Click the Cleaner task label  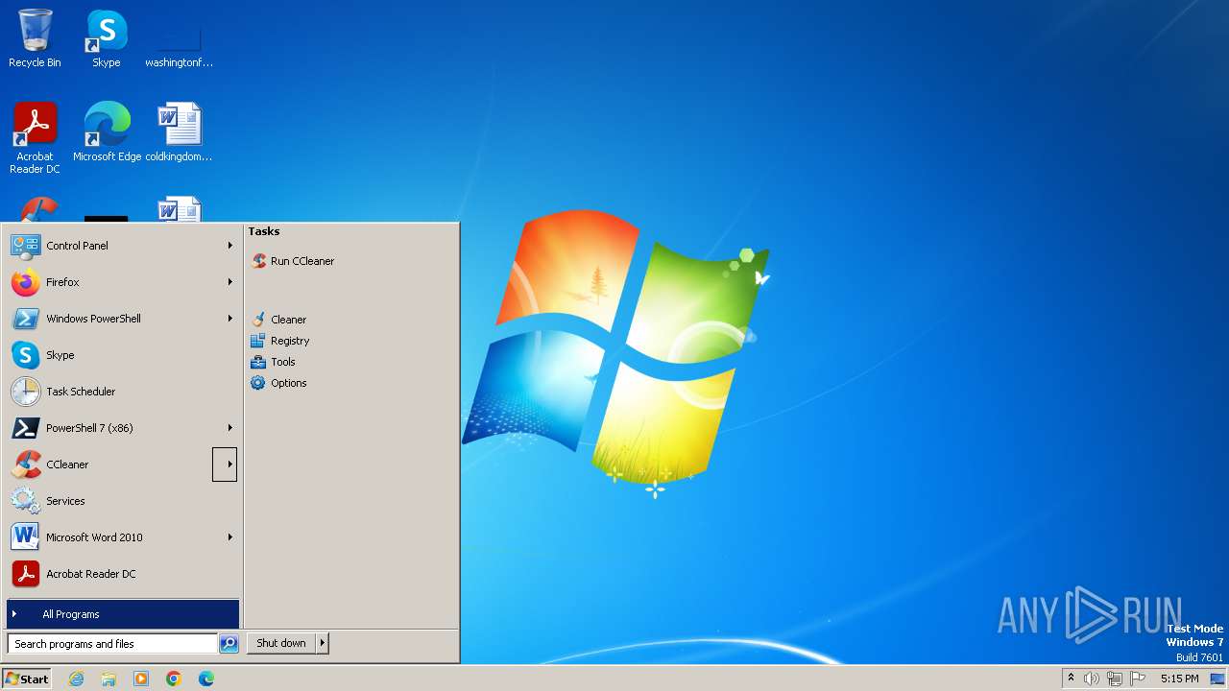coord(289,320)
